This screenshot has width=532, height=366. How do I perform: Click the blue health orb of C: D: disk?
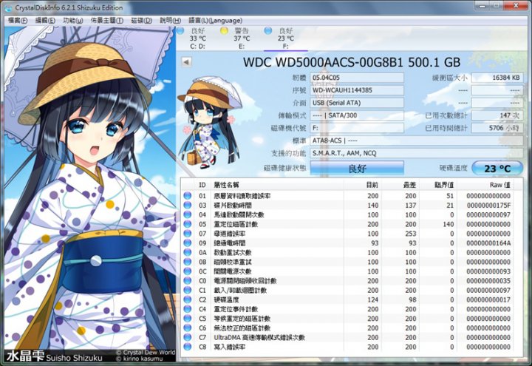coord(180,31)
